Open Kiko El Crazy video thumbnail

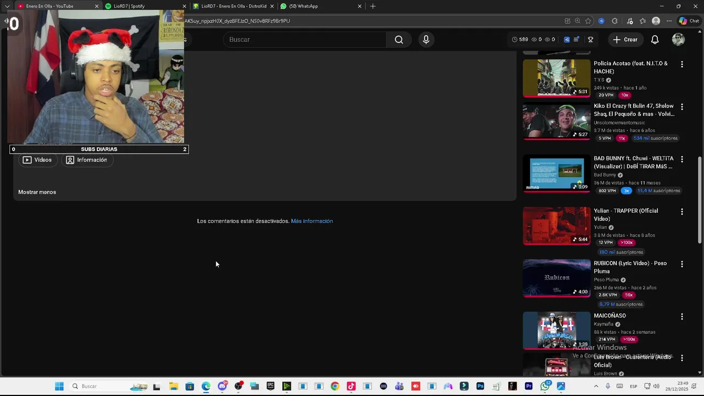click(557, 121)
